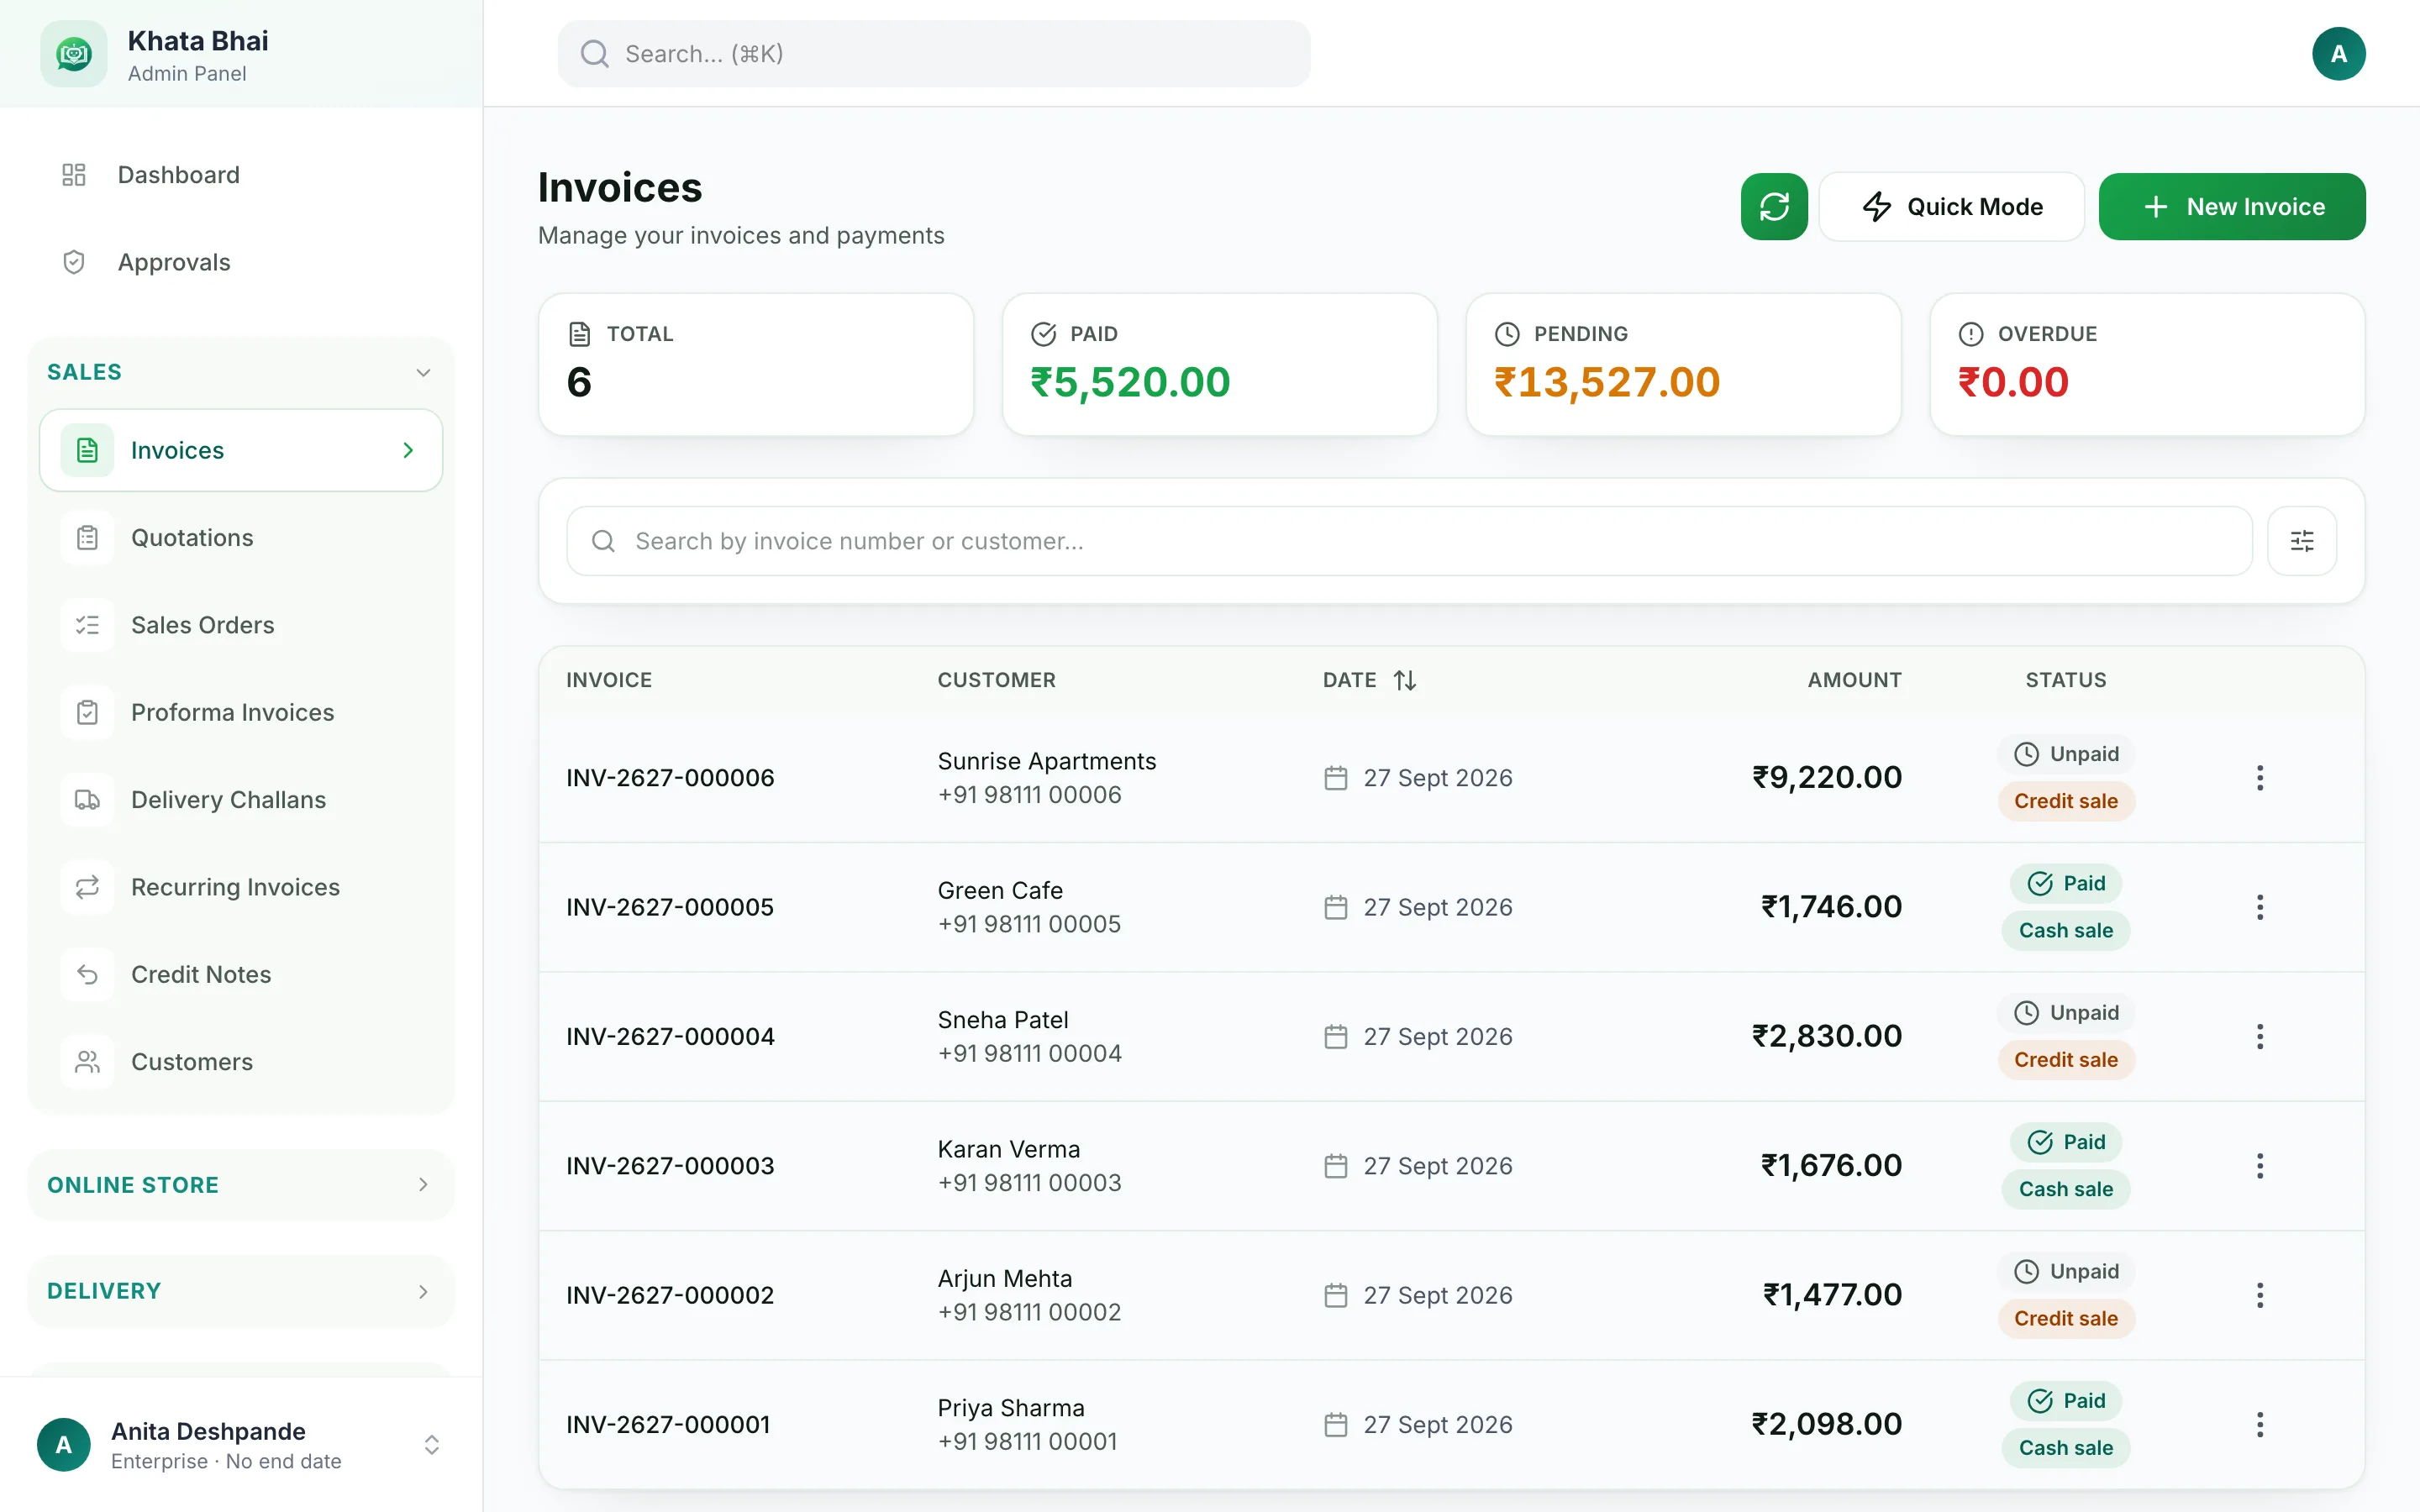The image size is (2420, 1512).
Task: Click the Khata Bhai logo icon
Action: click(74, 54)
